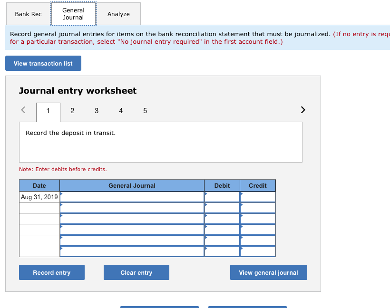Click the Aug 31, 2019 date cell
The image size is (390, 308).
(39, 196)
